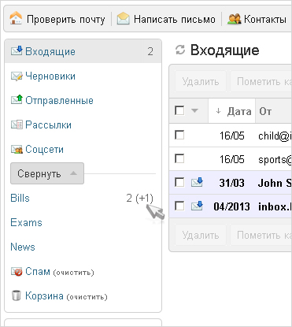Open Проверить почту in top toolbar

click(65, 19)
